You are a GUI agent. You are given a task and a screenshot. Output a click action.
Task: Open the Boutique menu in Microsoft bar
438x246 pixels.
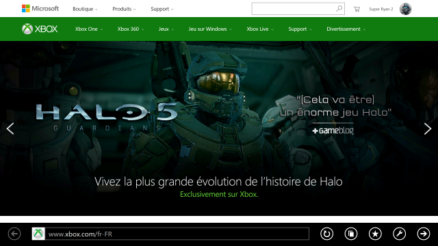(x=85, y=9)
